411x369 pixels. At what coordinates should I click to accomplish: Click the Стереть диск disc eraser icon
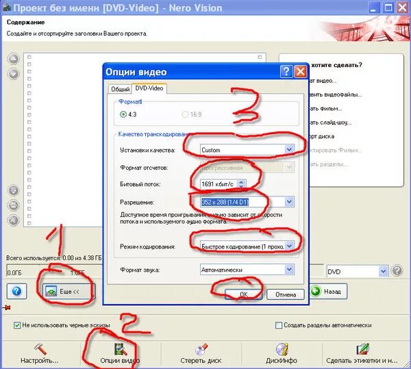coord(201,350)
